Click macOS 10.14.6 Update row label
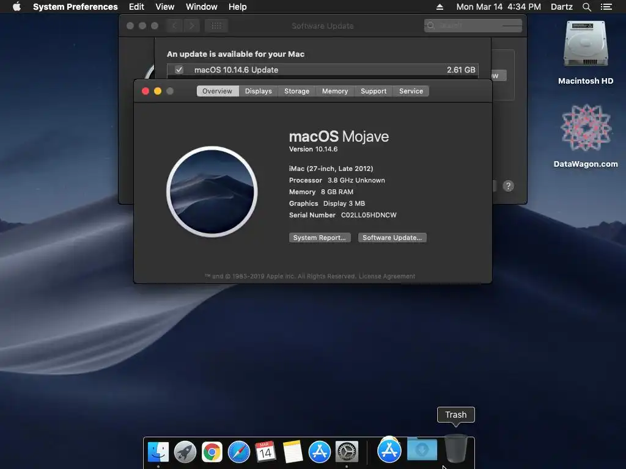Screen dimensions: 626x469 tap(237, 70)
